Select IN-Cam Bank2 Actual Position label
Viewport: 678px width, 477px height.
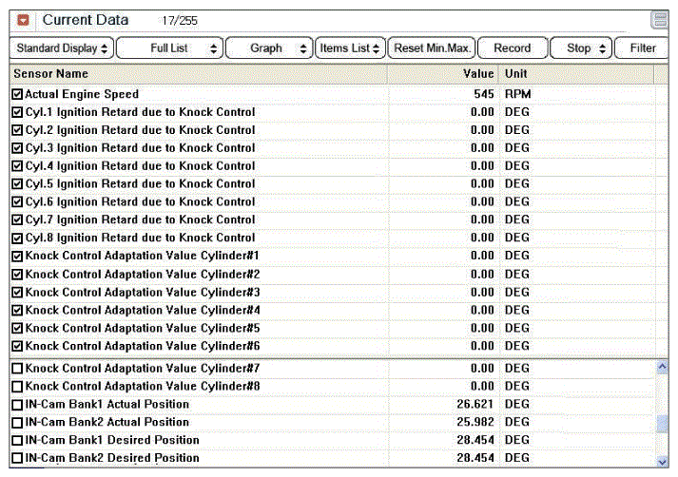pos(107,422)
